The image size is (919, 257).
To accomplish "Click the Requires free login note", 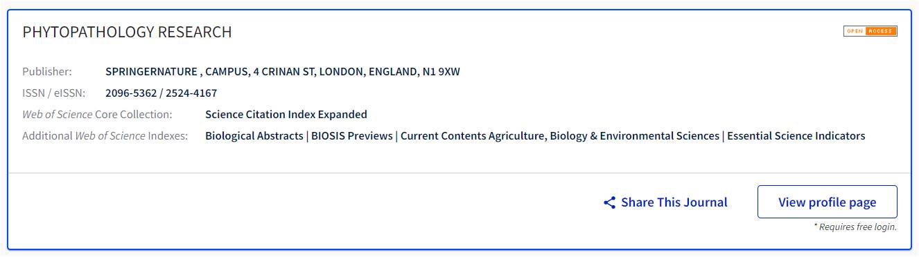I will click(855, 227).
